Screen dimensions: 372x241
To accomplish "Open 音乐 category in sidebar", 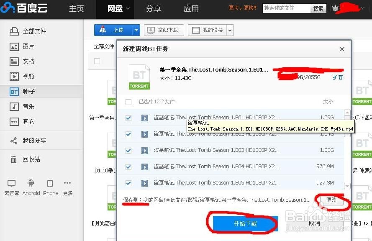I will (22, 107).
